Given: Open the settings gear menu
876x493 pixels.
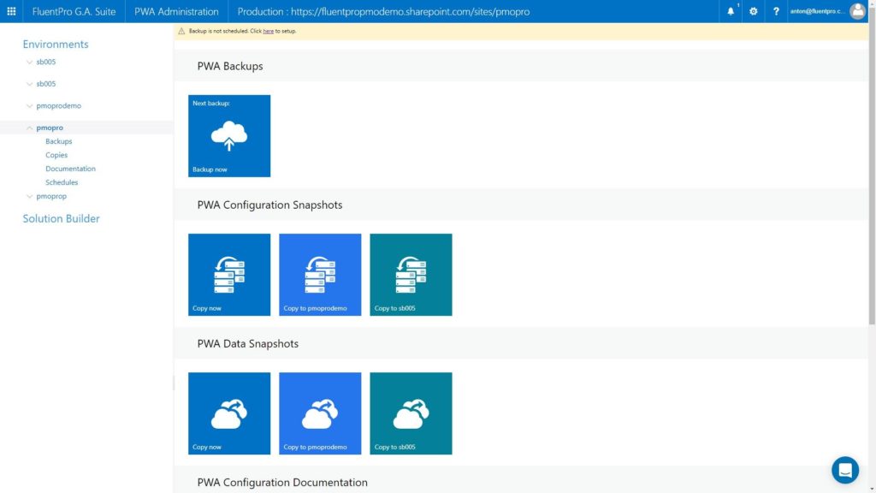Looking at the screenshot, I should [753, 11].
